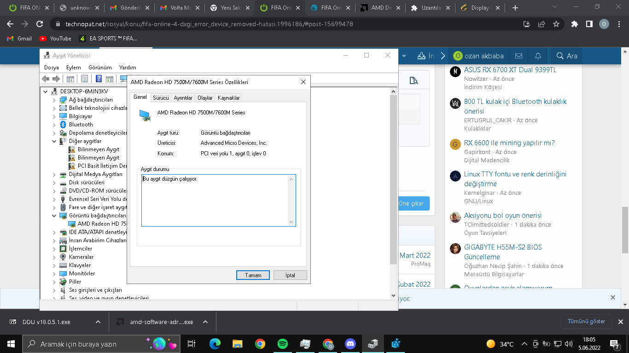The image size is (629, 353).
Task: Expand the Monitörler category
Action: [54, 273]
